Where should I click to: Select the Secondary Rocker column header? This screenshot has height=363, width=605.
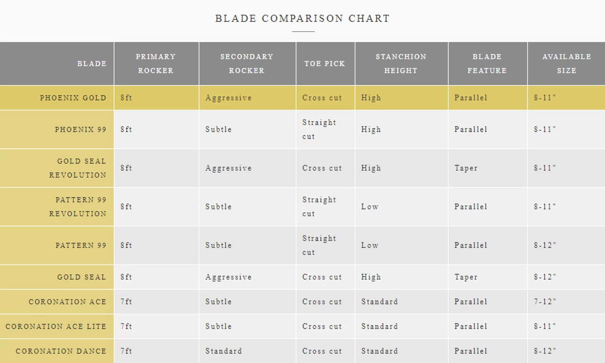tap(247, 64)
